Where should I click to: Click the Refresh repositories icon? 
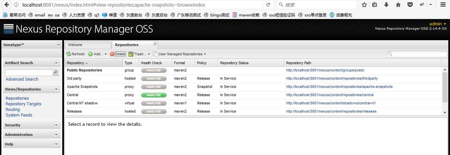(x=69, y=54)
